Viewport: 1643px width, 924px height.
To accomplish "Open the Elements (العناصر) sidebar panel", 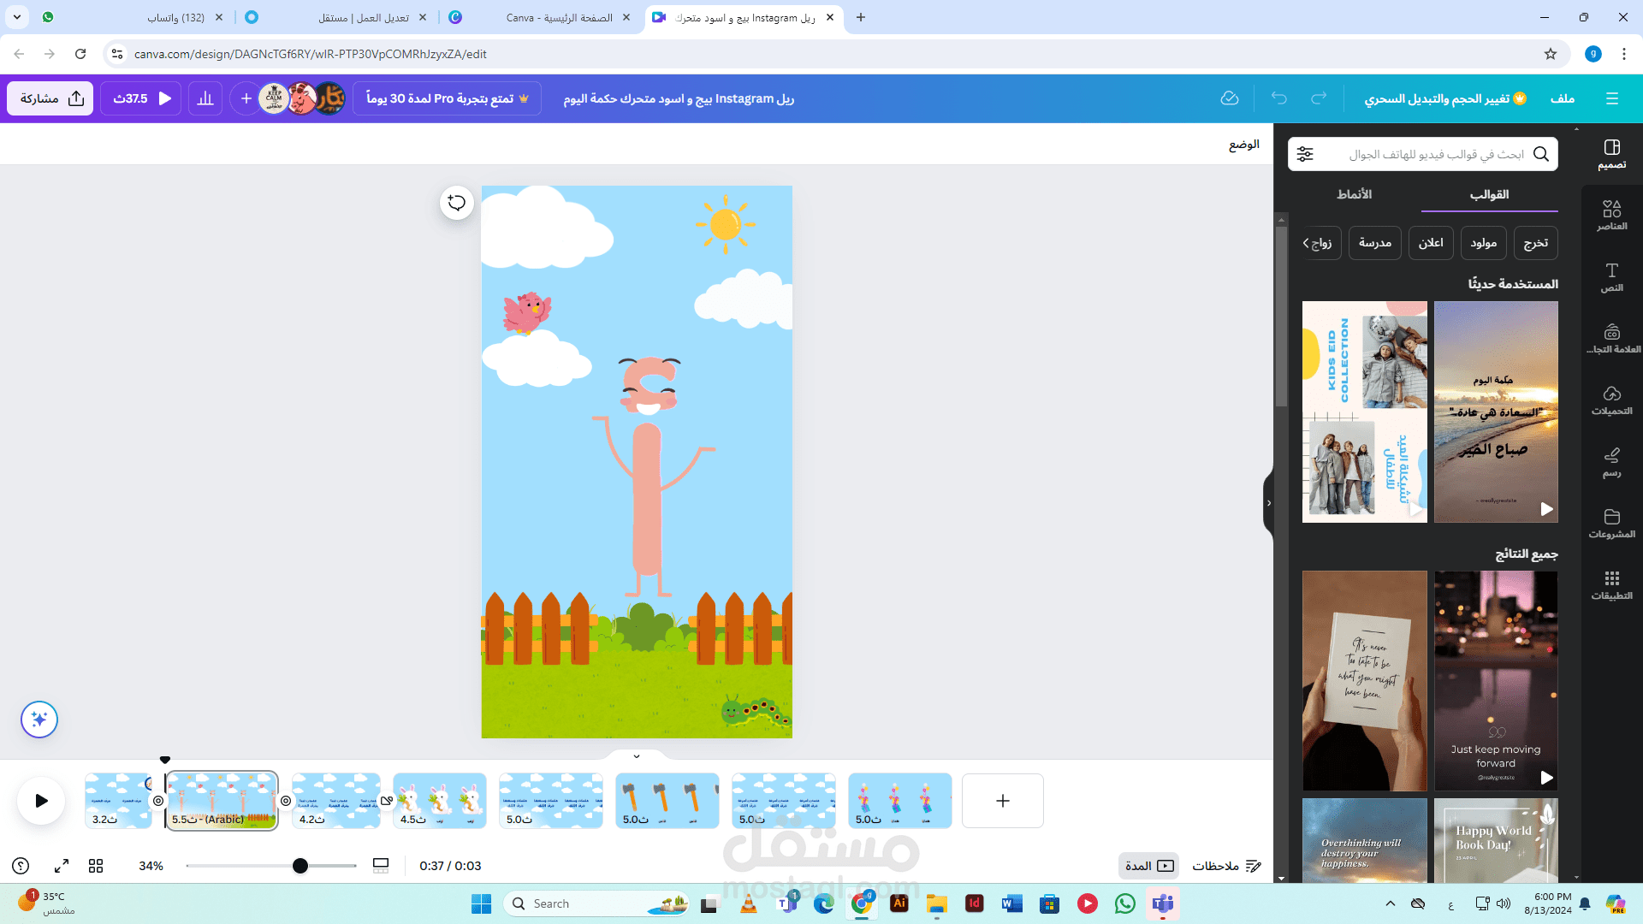I will (x=1611, y=215).
